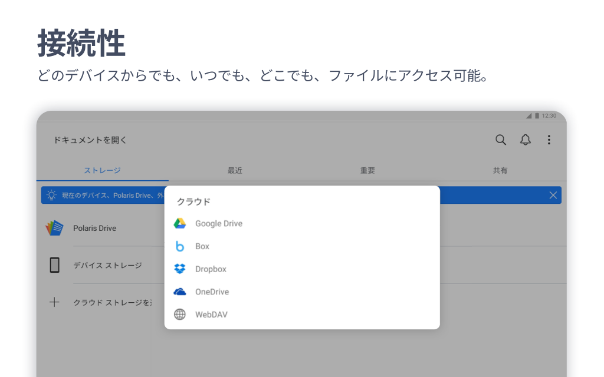Click the Dropbox logo icon

point(180,269)
